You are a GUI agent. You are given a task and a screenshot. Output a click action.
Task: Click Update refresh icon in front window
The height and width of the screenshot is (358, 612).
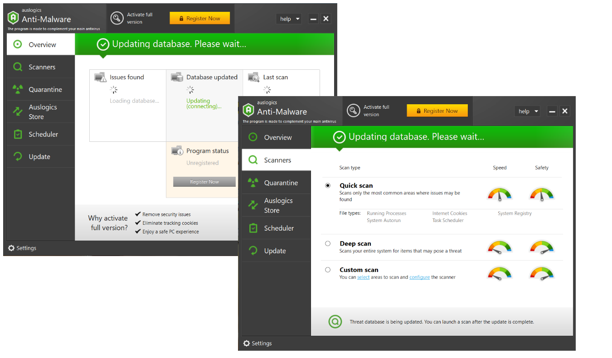tap(253, 251)
